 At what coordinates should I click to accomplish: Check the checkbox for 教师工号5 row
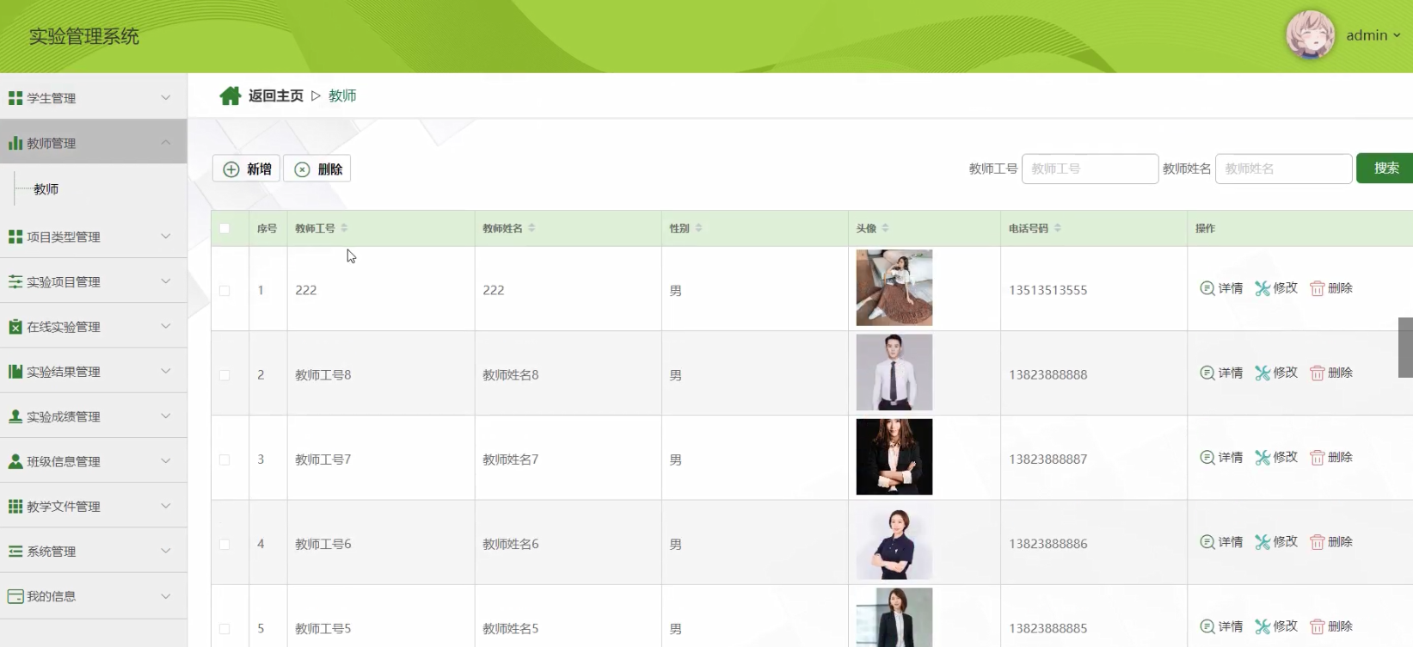(x=224, y=629)
